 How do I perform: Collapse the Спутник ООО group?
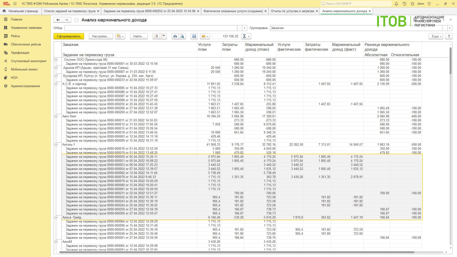pos(56,59)
